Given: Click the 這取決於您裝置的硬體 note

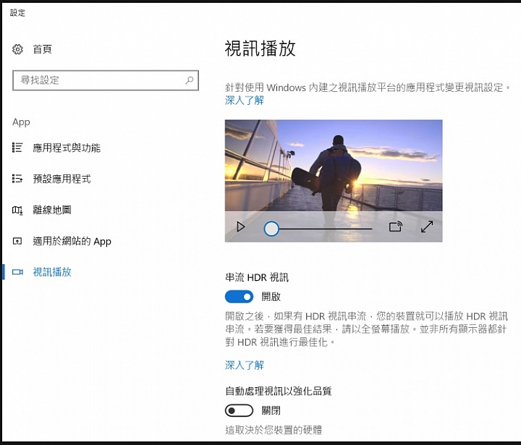Looking at the screenshot, I should (x=274, y=430).
